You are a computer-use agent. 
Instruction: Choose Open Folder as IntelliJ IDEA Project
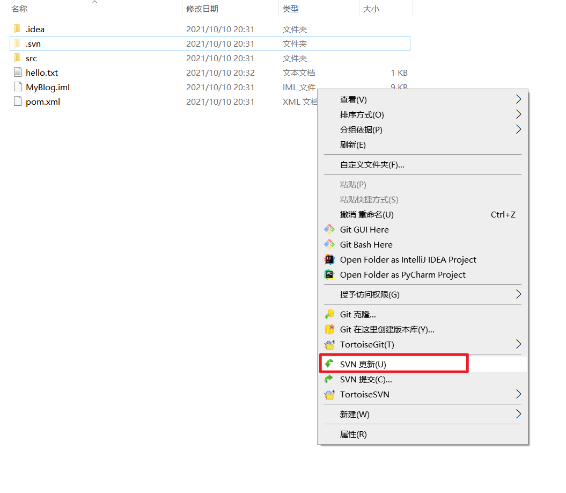coord(423,260)
